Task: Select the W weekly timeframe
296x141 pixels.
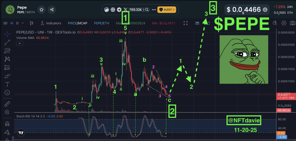Action: pyautogui.click(x=12, y=23)
